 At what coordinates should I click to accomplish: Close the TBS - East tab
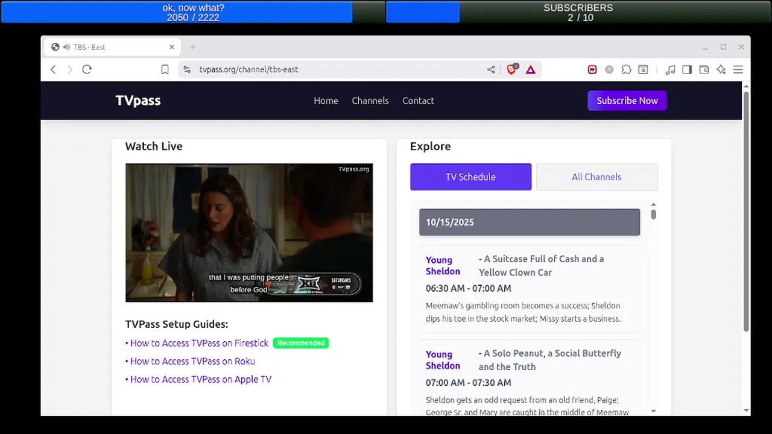pos(172,47)
